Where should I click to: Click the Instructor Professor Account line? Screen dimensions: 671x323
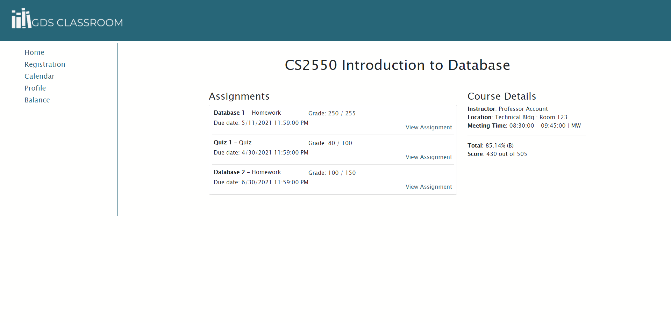coord(508,109)
